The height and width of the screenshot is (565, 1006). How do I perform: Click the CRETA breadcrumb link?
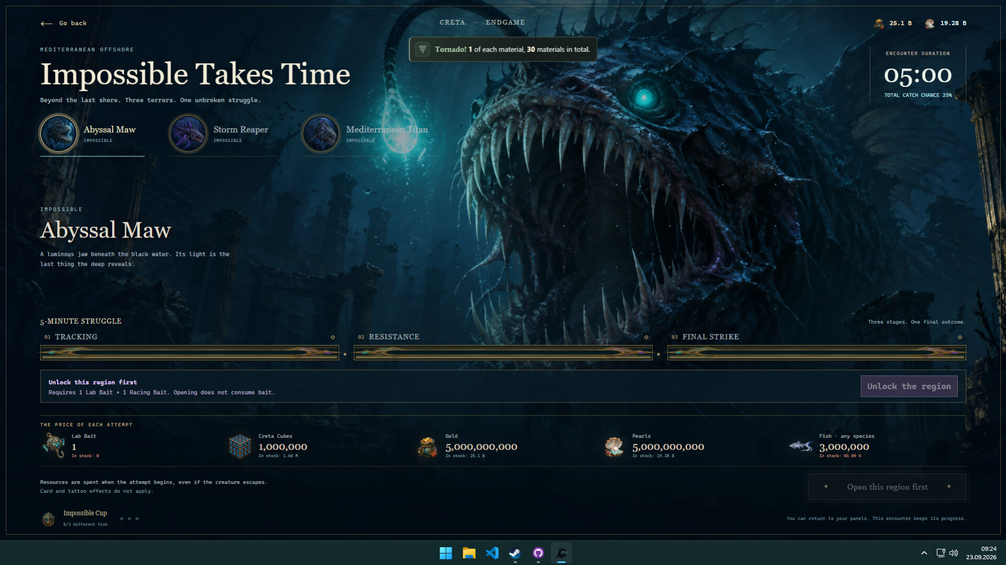(x=452, y=22)
